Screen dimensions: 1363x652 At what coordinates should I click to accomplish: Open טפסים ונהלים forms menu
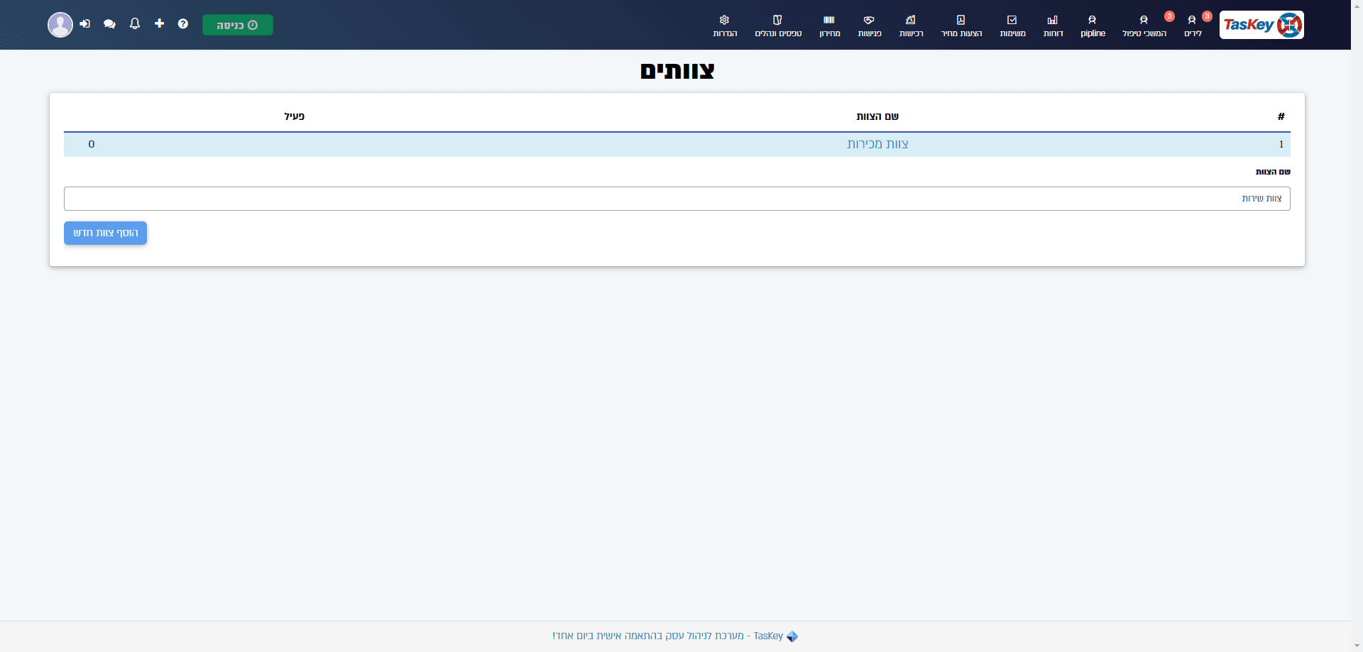778,26
